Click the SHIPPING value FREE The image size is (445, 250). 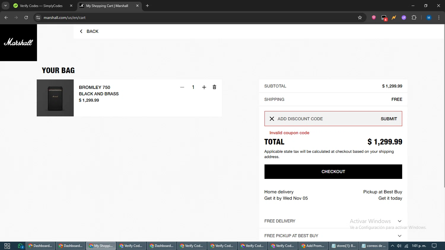click(397, 100)
